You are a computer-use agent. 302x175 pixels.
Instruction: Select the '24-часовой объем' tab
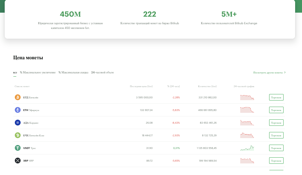click(x=102, y=73)
